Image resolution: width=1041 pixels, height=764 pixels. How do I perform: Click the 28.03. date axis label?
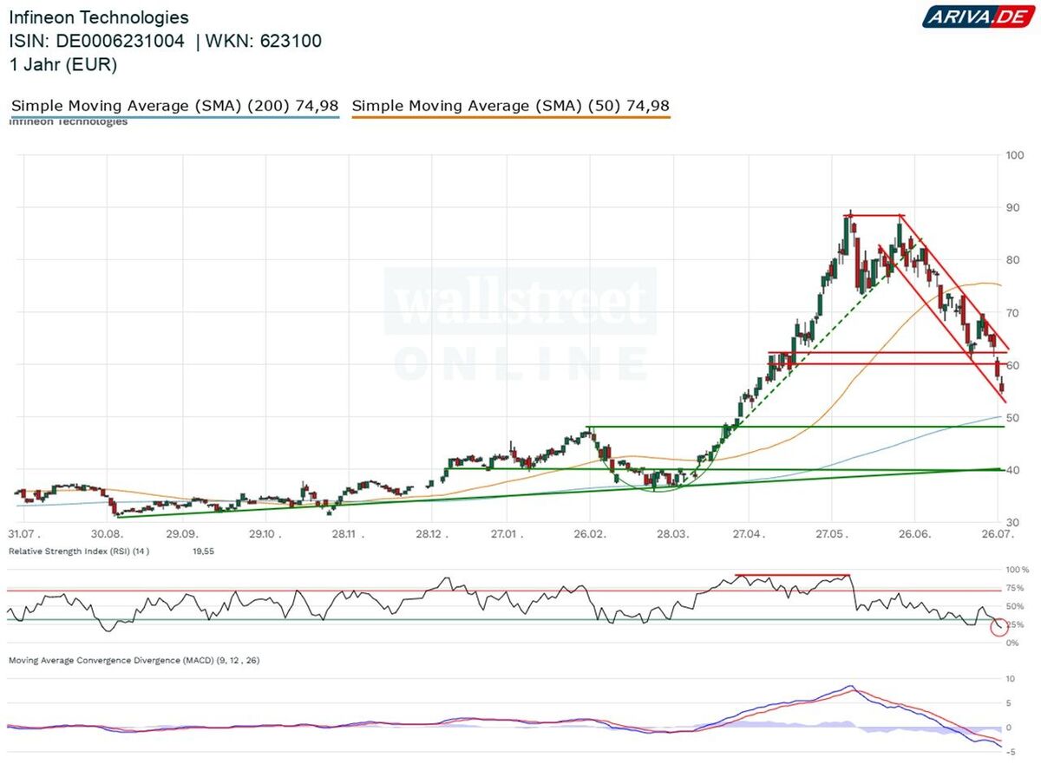pyautogui.click(x=672, y=535)
